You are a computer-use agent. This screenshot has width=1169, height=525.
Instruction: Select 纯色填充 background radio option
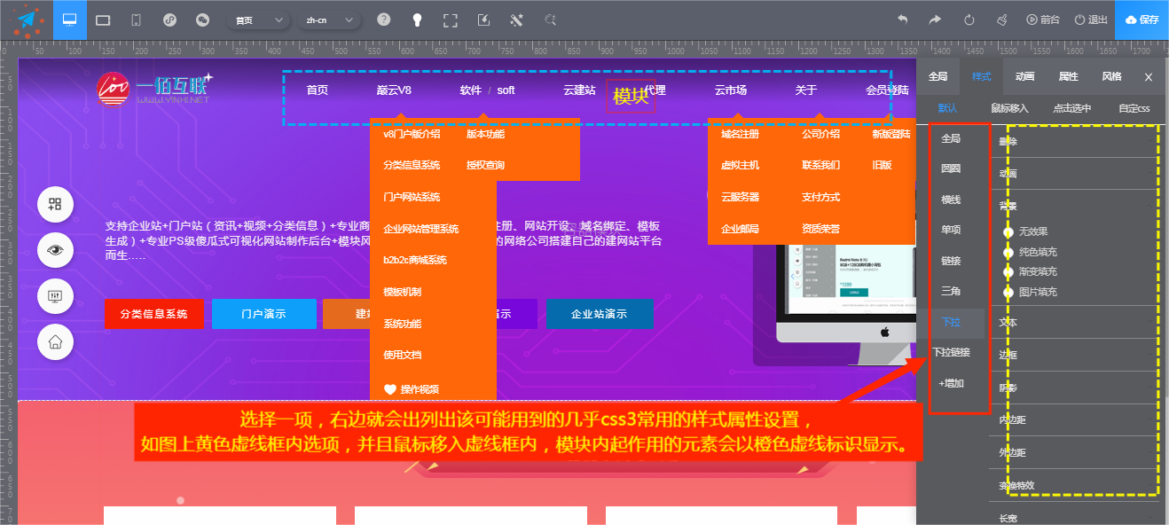pyautogui.click(x=1009, y=252)
